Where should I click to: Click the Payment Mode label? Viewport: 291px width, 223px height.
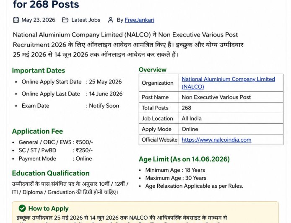pos(37,158)
